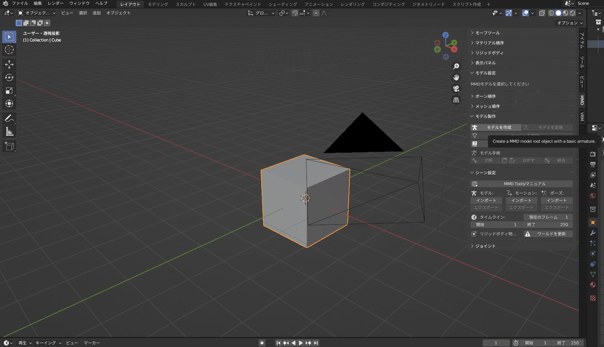Open Physics properties icon

click(593, 253)
